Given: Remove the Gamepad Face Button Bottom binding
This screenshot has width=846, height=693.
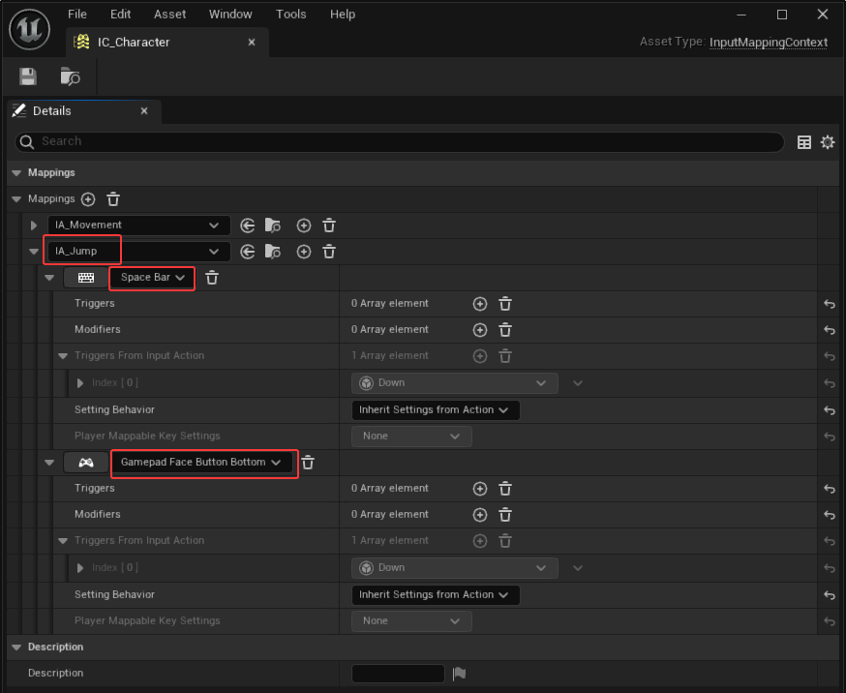Looking at the screenshot, I should pyautogui.click(x=308, y=463).
